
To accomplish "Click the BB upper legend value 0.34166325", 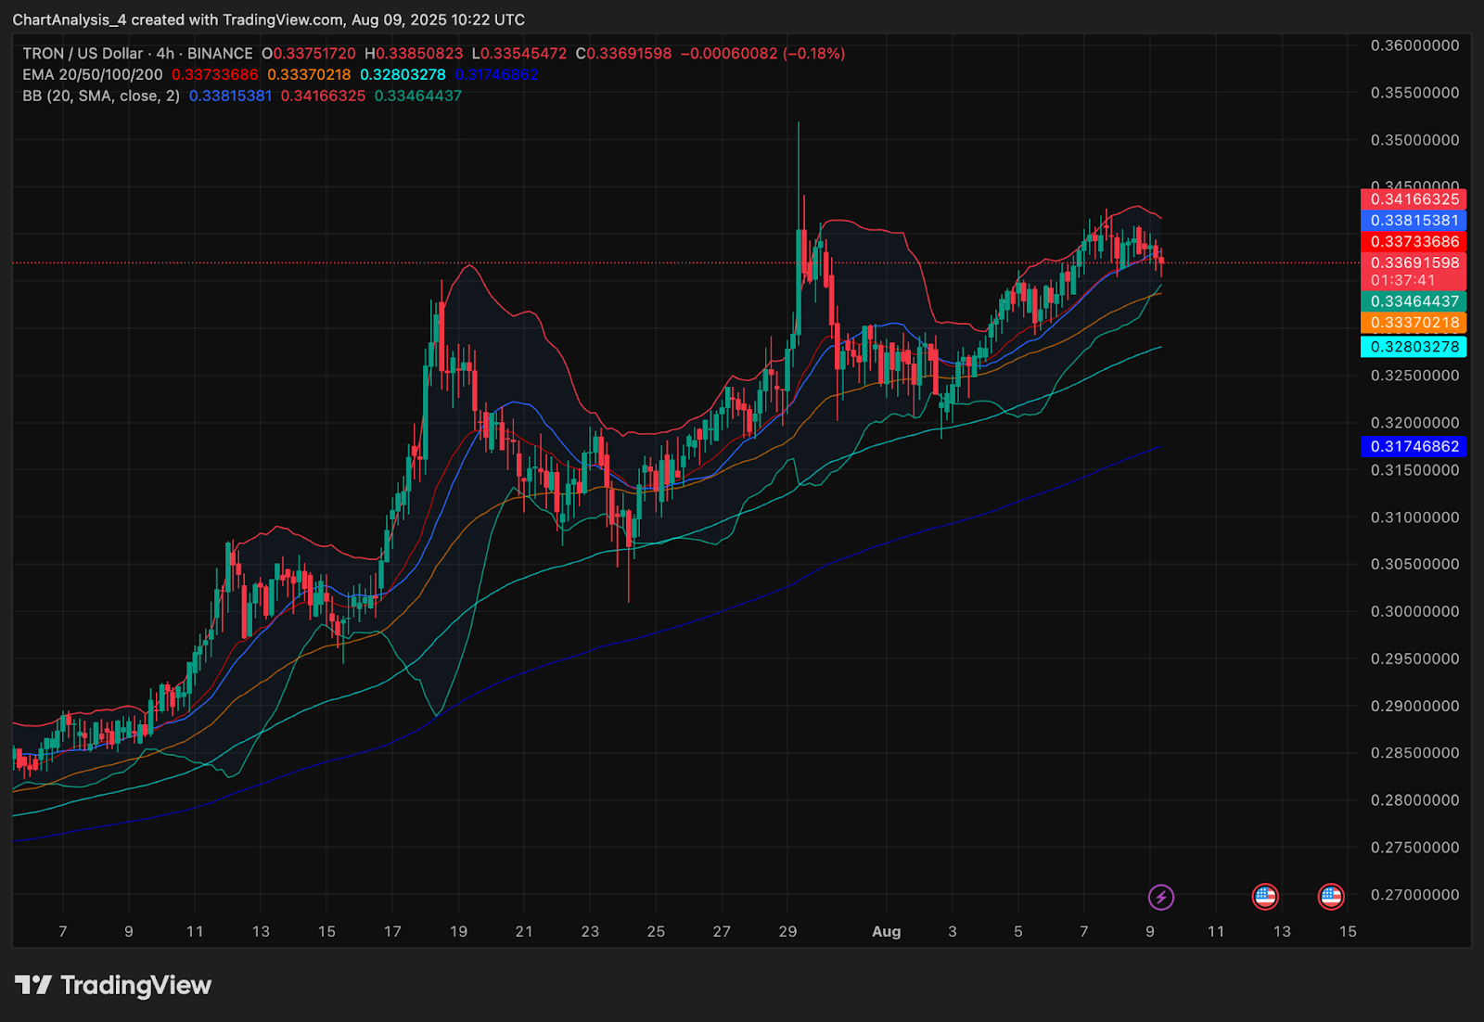I will (324, 96).
